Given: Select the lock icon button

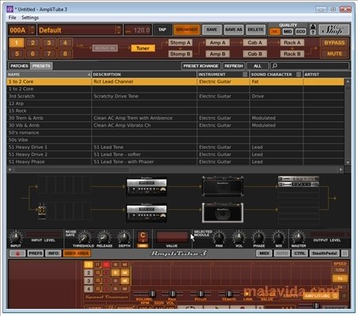Looking at the screenshot, I should 17,253.
